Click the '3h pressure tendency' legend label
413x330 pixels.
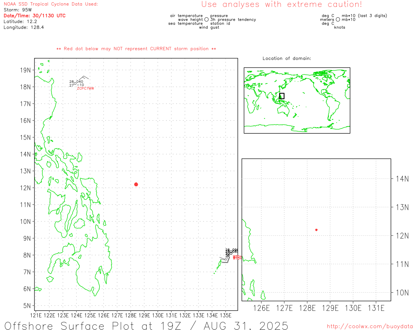(x=233, y=20)
